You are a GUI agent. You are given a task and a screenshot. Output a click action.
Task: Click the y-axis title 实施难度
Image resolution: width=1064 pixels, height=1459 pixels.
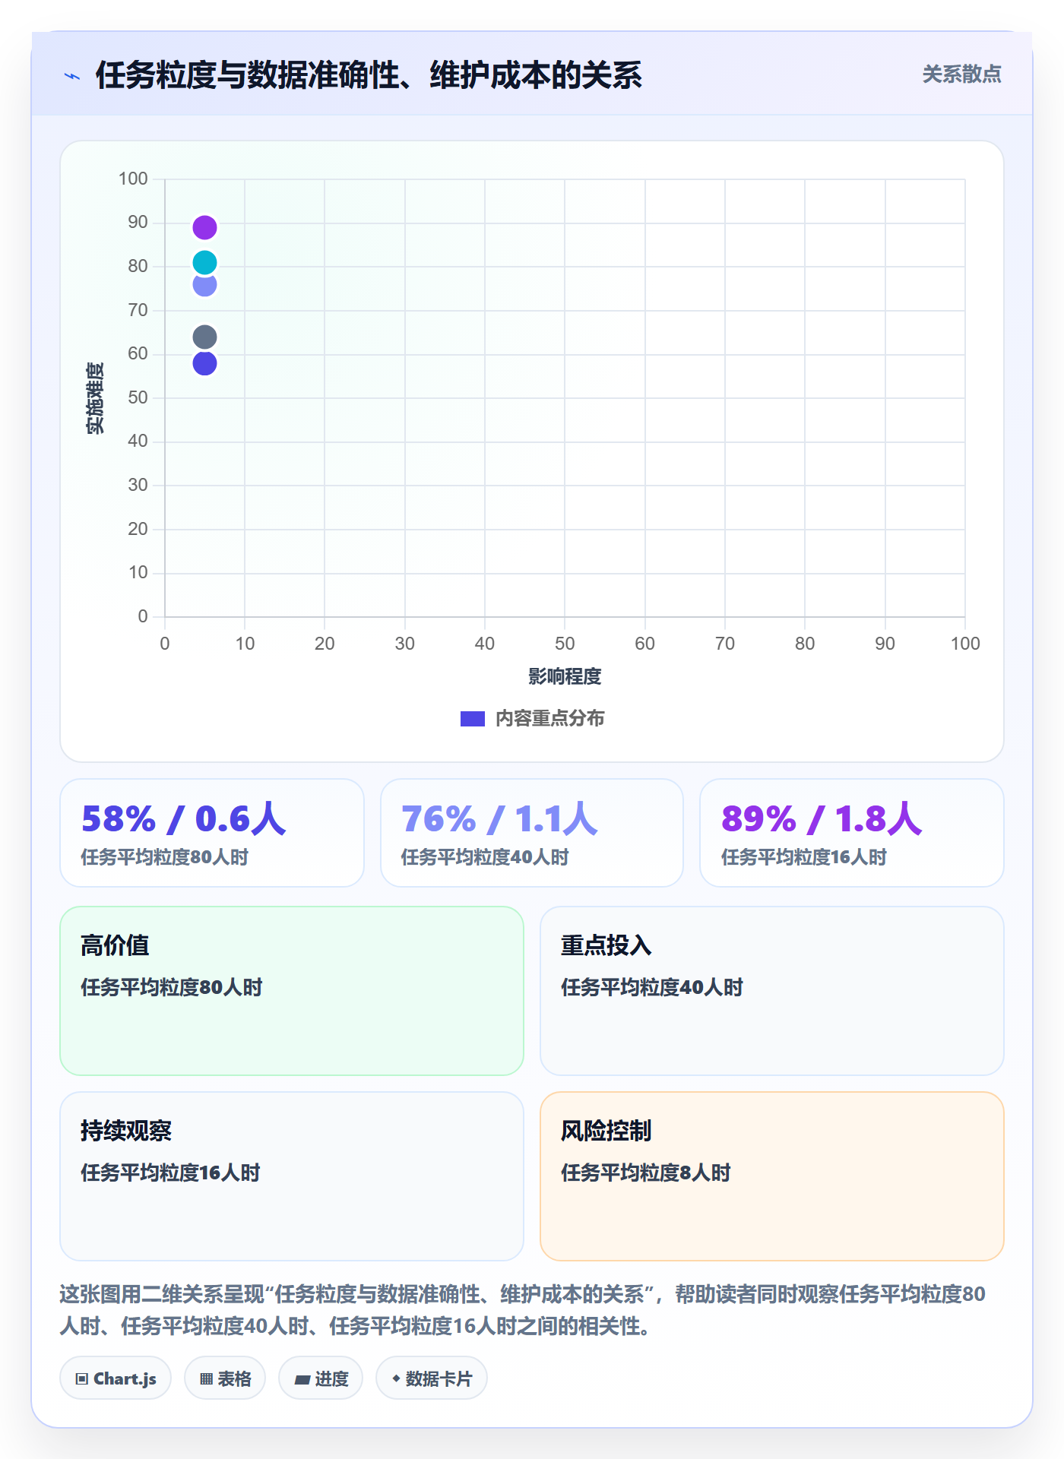(x=95, y=398)
